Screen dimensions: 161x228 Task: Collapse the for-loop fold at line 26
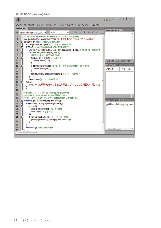(x=22, y=103)
